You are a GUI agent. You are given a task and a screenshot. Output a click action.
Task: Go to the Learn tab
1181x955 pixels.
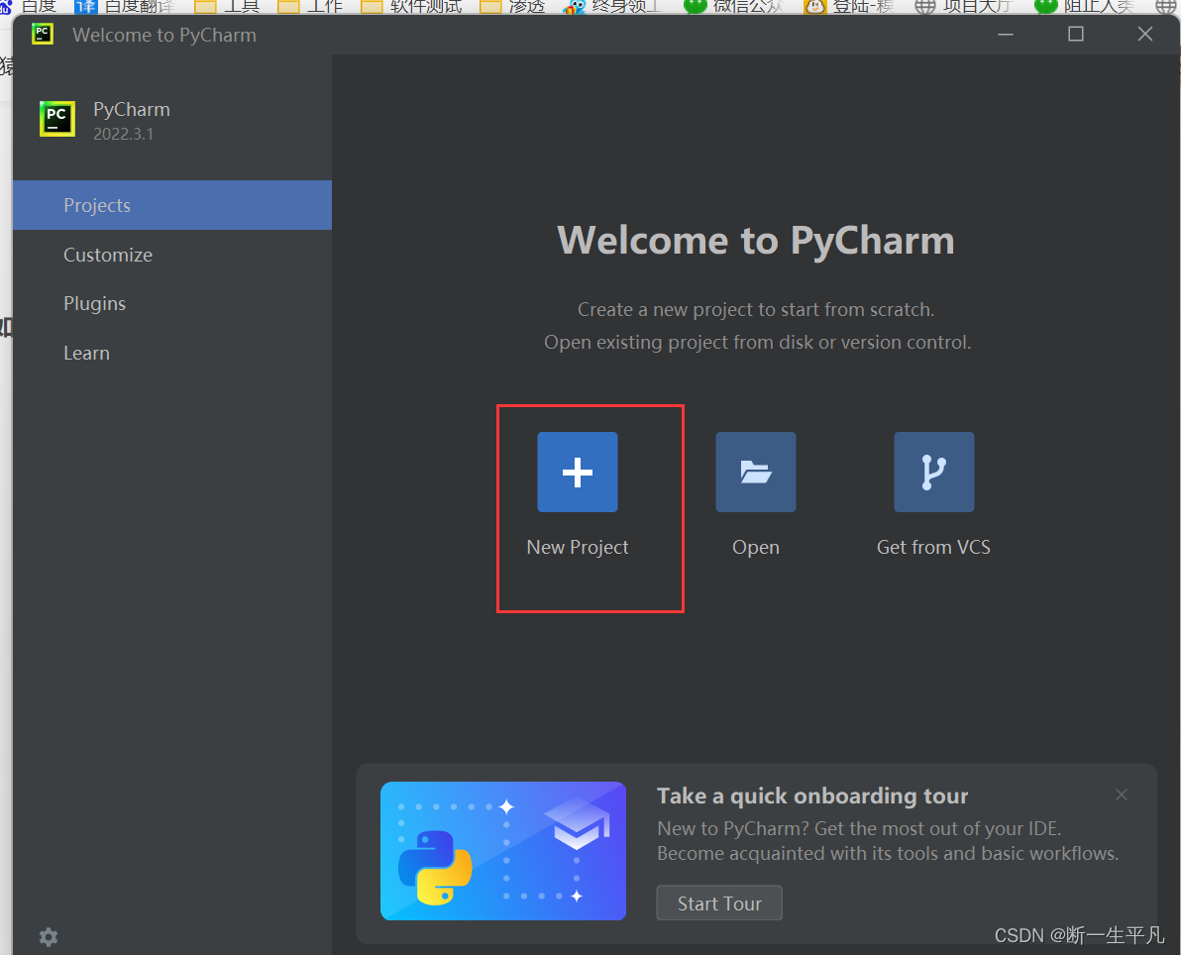click(171, 354)
